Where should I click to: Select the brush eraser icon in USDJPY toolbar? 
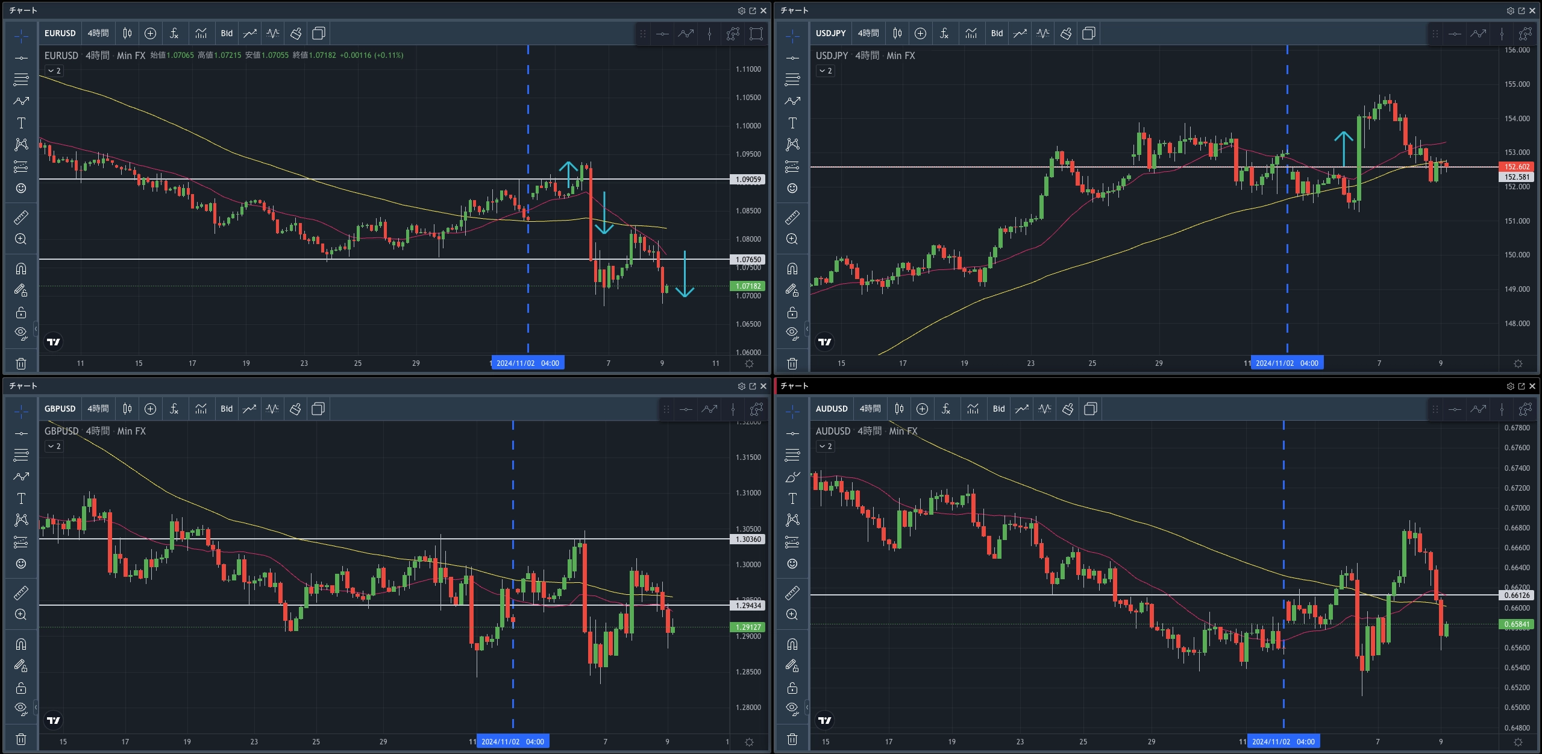tap(1066, 33)
